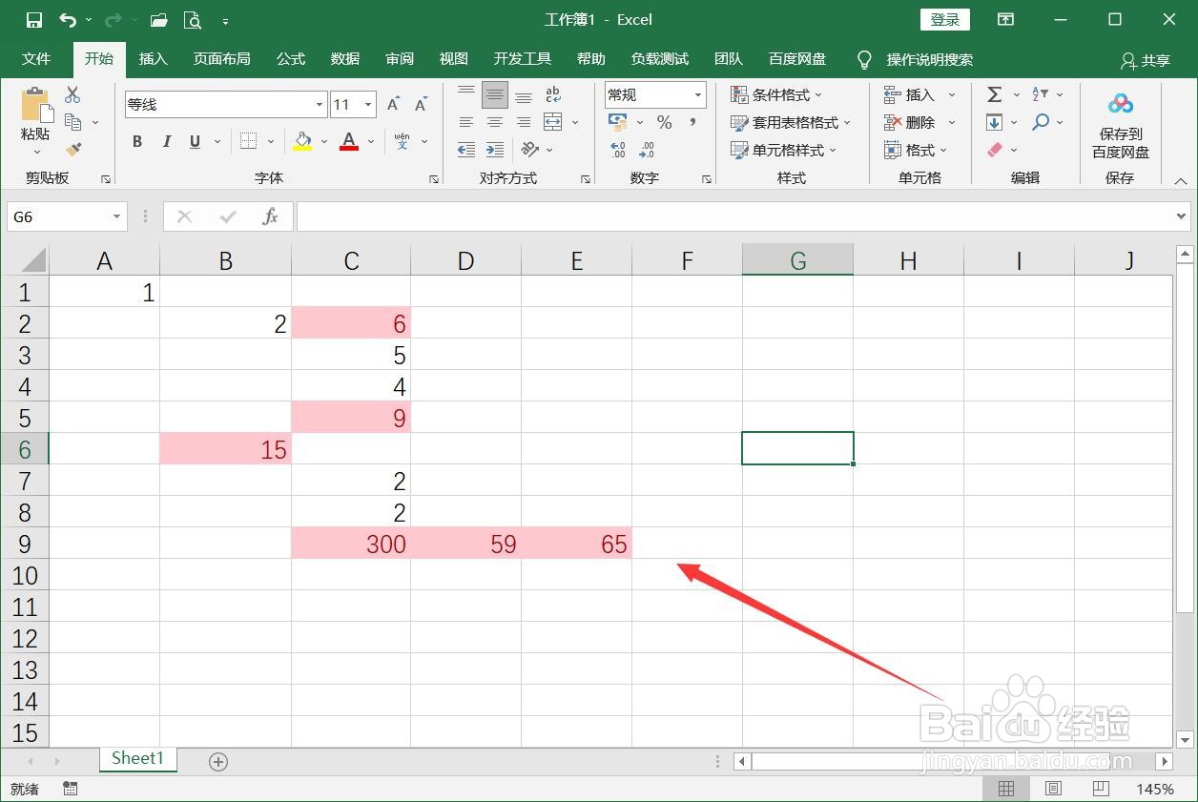This screenshot has width=1198, height=802.
Task: Click Decrease Decimal icon
Action: point(647,150)
